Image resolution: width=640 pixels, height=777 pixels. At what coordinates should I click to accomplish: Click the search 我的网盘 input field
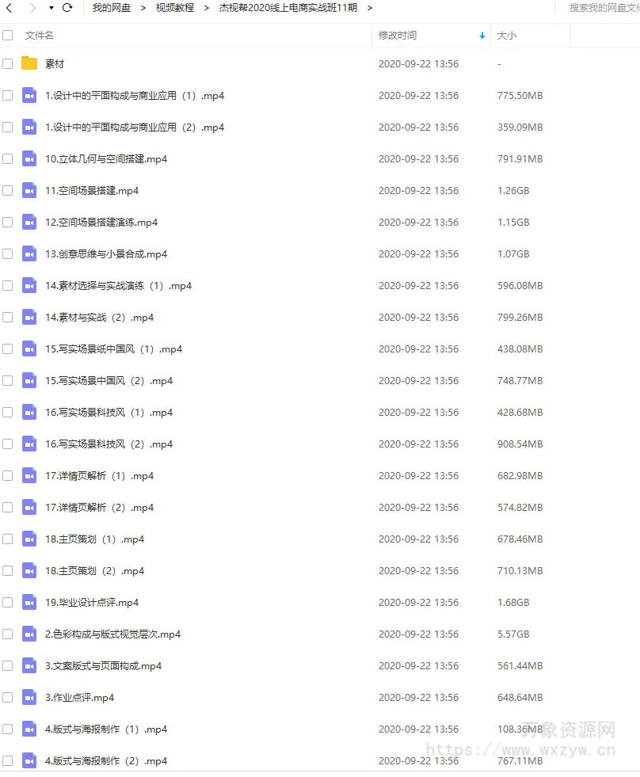click(x=601, y=8)
